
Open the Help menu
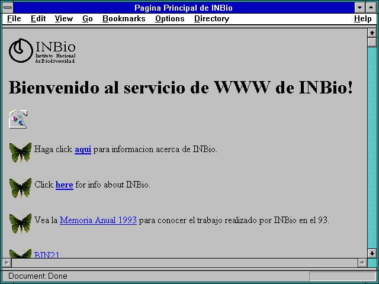[363, 19]
